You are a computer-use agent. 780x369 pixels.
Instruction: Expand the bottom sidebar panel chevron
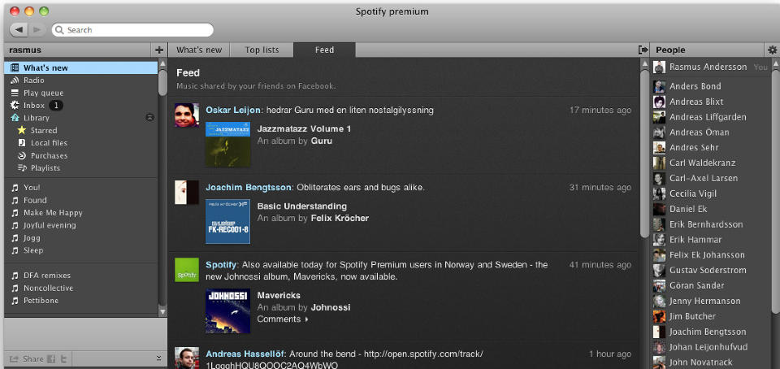click(x=158, y=358)
